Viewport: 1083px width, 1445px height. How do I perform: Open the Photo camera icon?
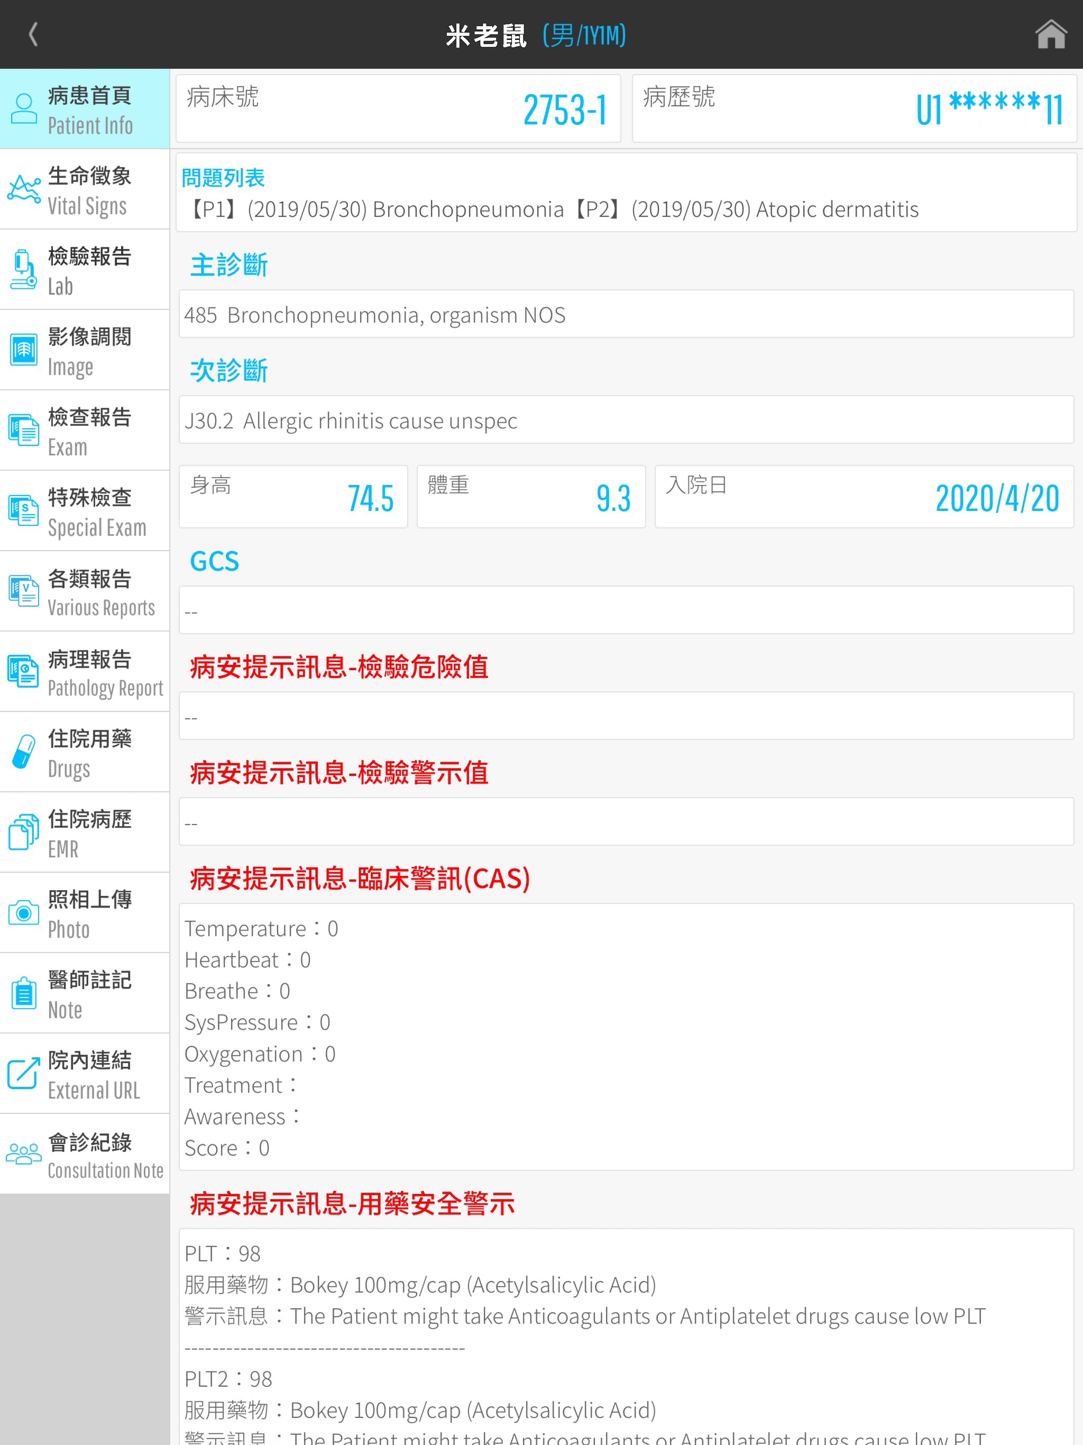point(24,912)
